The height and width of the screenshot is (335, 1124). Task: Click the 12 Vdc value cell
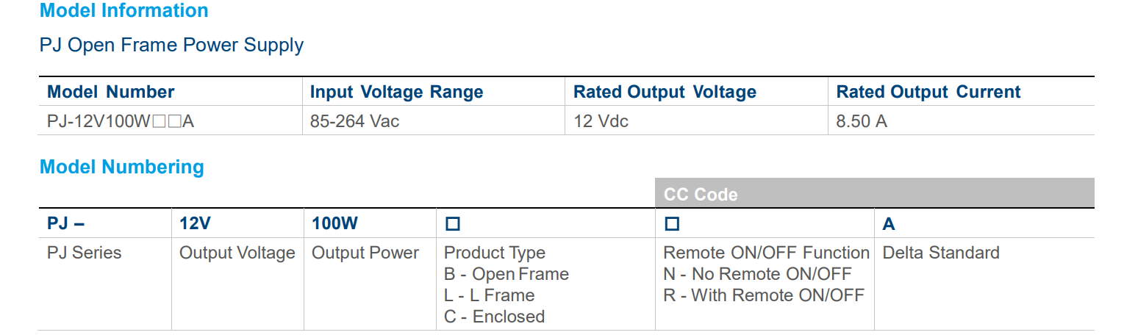[x=601, y=121]
